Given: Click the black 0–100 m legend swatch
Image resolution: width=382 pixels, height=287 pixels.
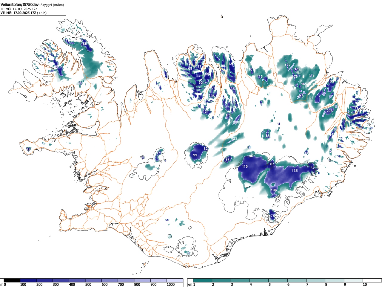Looking at the screenshot, I should [x=12, y=280].
